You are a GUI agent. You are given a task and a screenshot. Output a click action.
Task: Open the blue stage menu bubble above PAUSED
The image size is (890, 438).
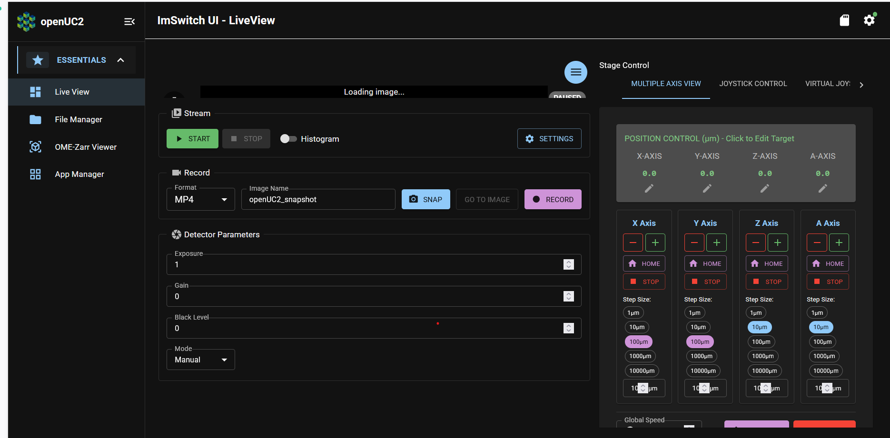tap(575, 72)
